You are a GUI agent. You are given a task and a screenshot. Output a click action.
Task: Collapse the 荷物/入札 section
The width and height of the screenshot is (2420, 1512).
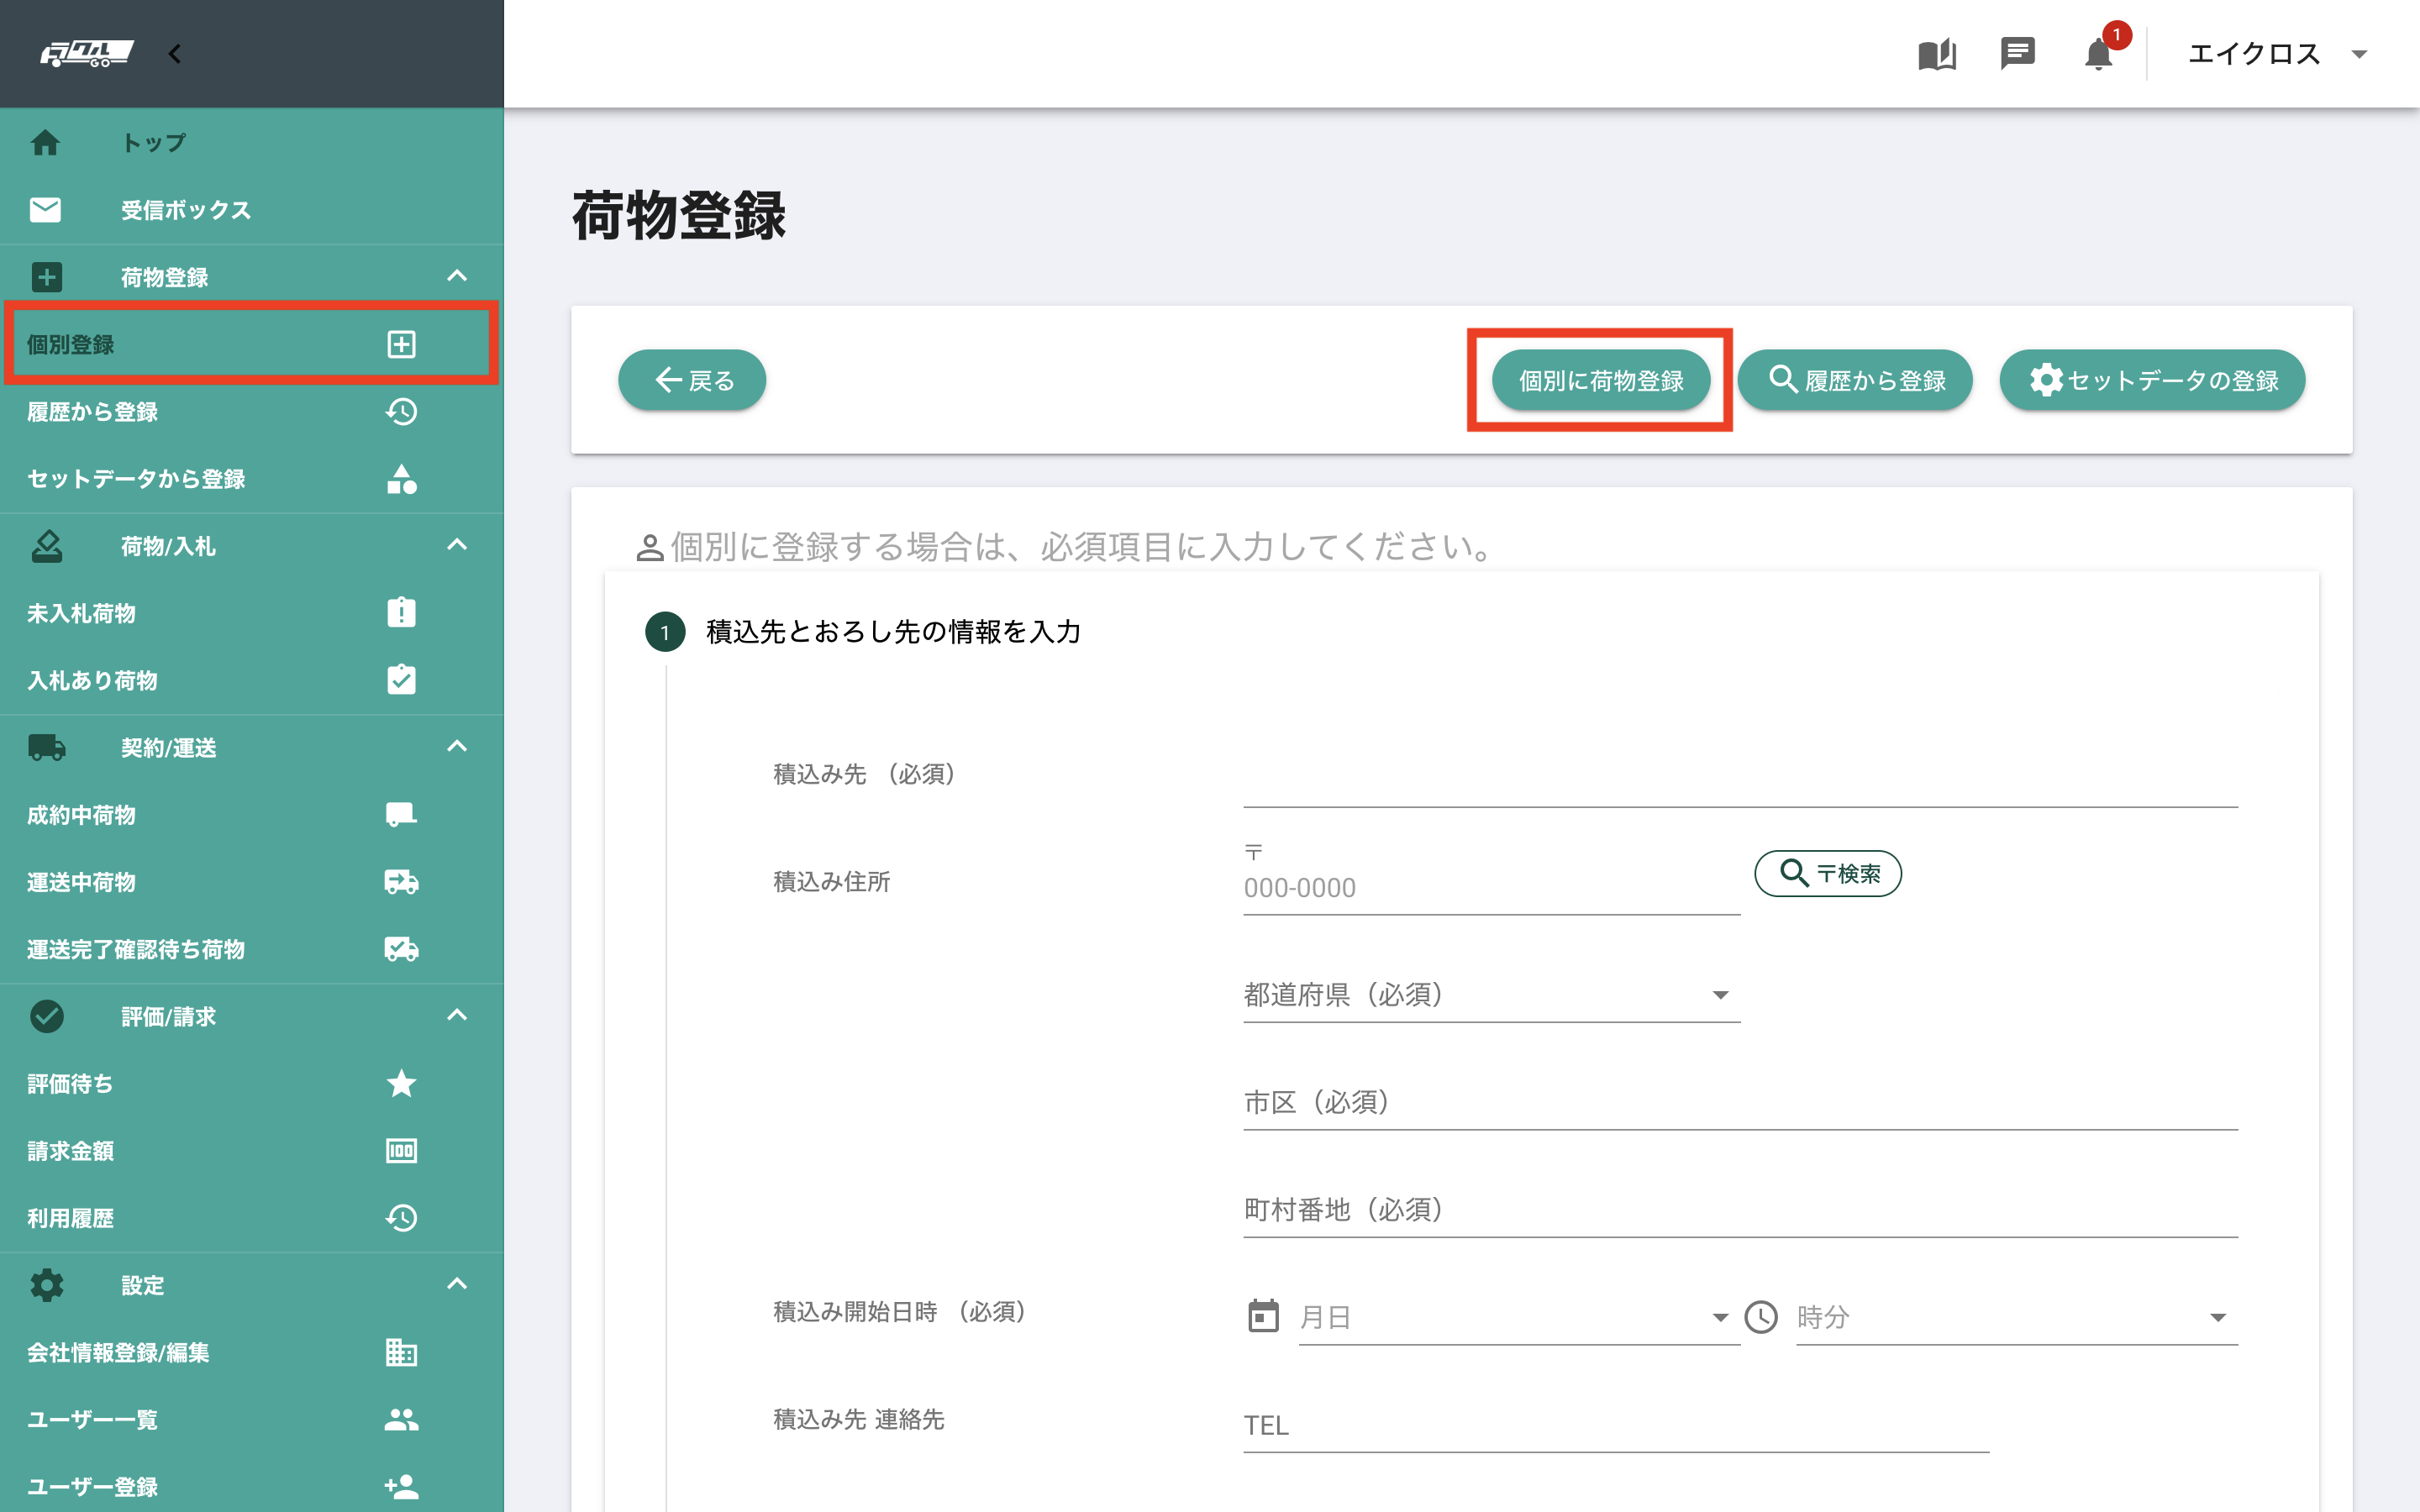point(457,546)
